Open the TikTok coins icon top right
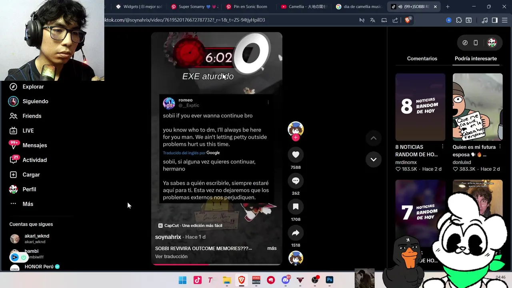This screenshot has width=512, height=288. (x=465, y=43)
